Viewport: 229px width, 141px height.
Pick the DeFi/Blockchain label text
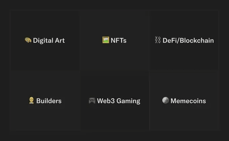coord(188,40)
